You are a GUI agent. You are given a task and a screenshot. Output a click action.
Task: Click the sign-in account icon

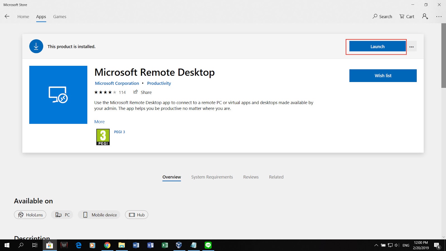[x=425, y=17]
